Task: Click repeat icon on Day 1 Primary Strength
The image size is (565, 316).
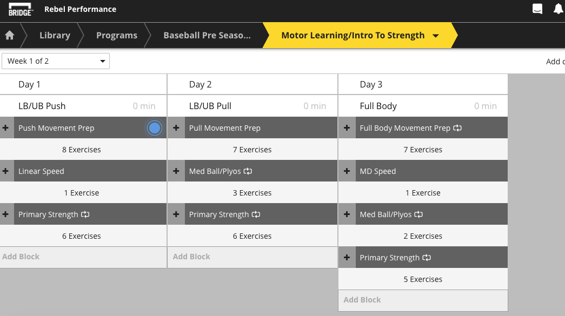Action: (85, 214)
